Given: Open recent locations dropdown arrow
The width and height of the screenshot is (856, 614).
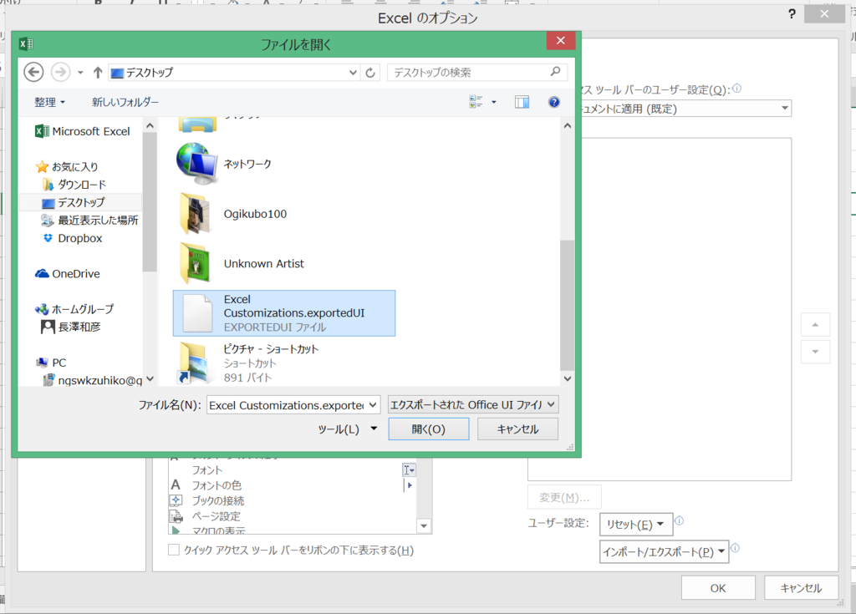Looking at the screenshot, I should [80, 73].
